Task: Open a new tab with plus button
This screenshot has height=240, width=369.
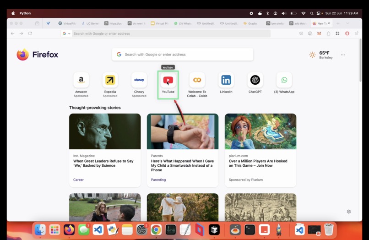Action: tap(338, 23)
